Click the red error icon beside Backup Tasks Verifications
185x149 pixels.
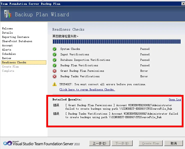(x=55, y=76)
